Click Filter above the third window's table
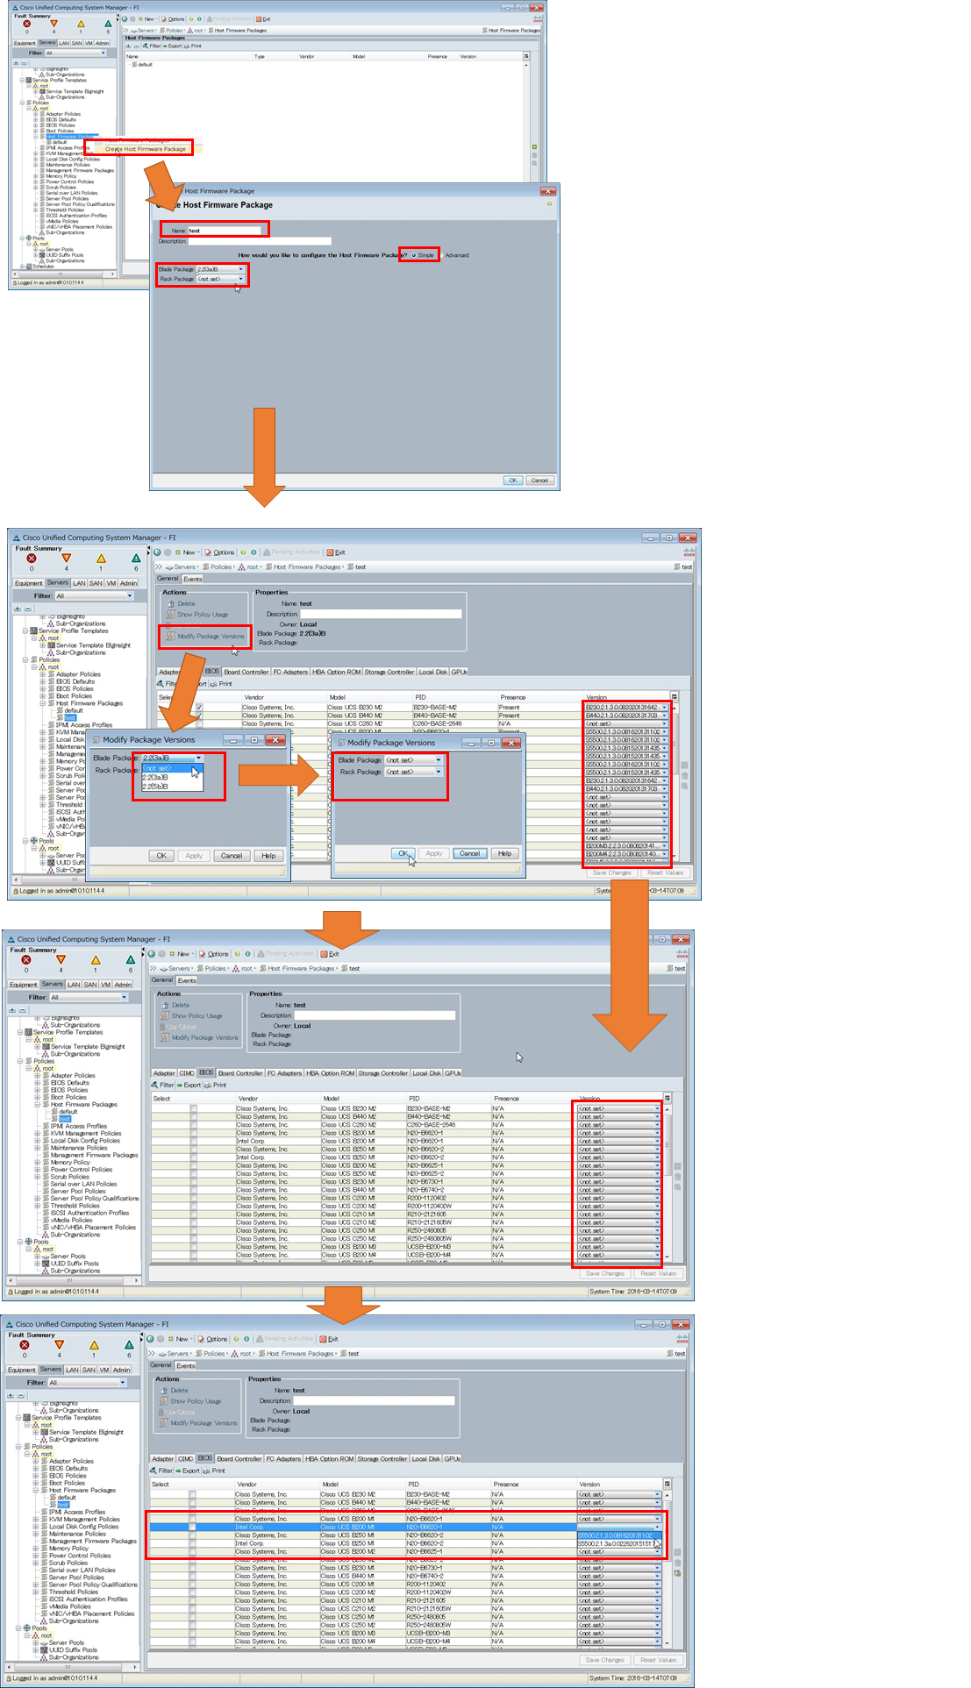 pyautogui.click(x=163, y=1086)
